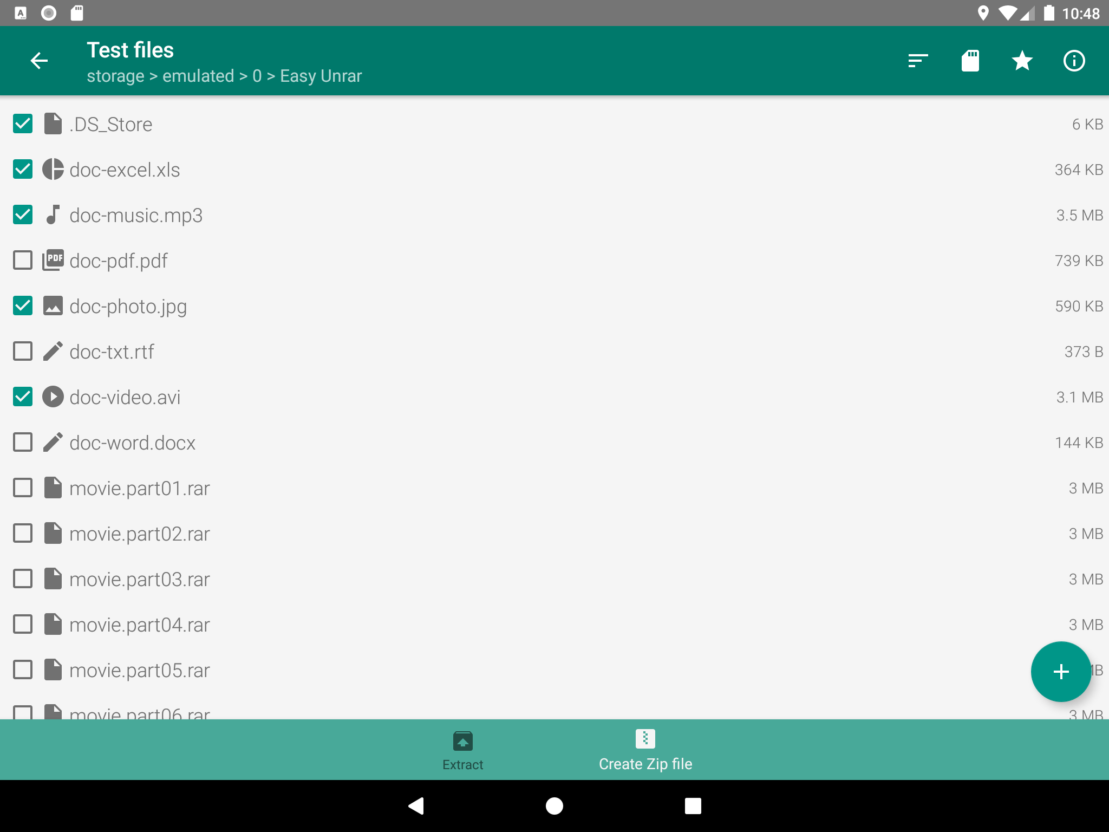Tap the Android recent apps button
The width and height of the screenshot is (1109, 832).
click(x=693, y=806)
